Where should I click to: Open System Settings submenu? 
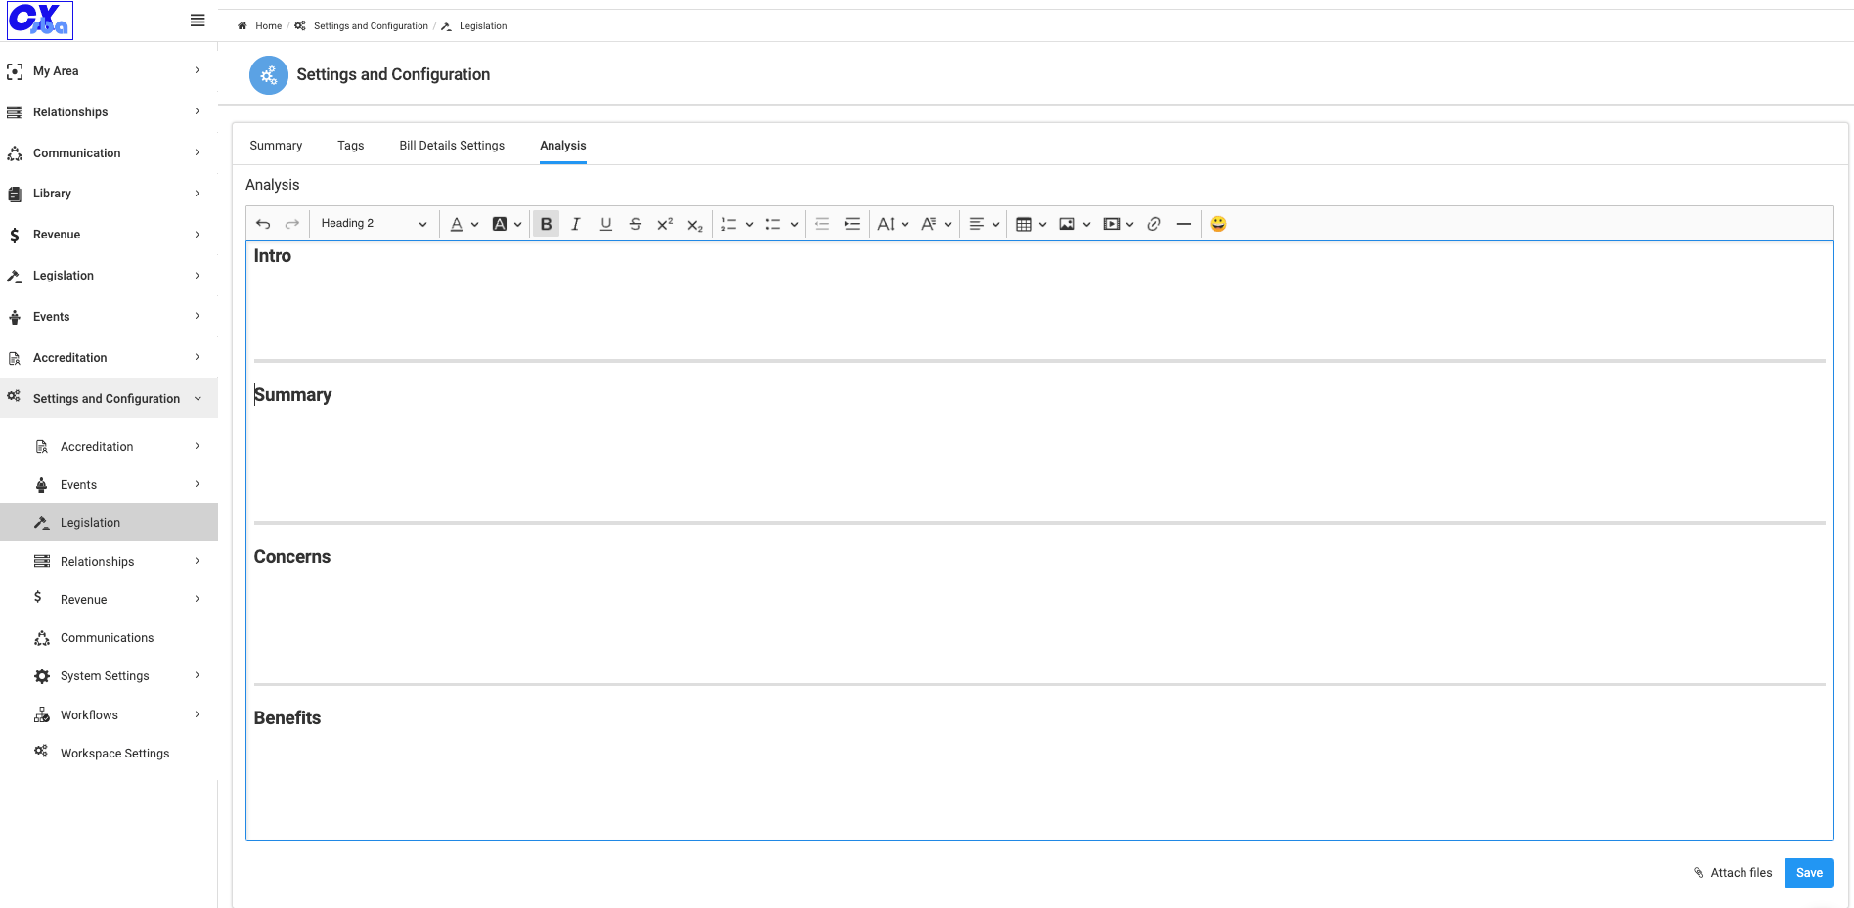(109, 676)
